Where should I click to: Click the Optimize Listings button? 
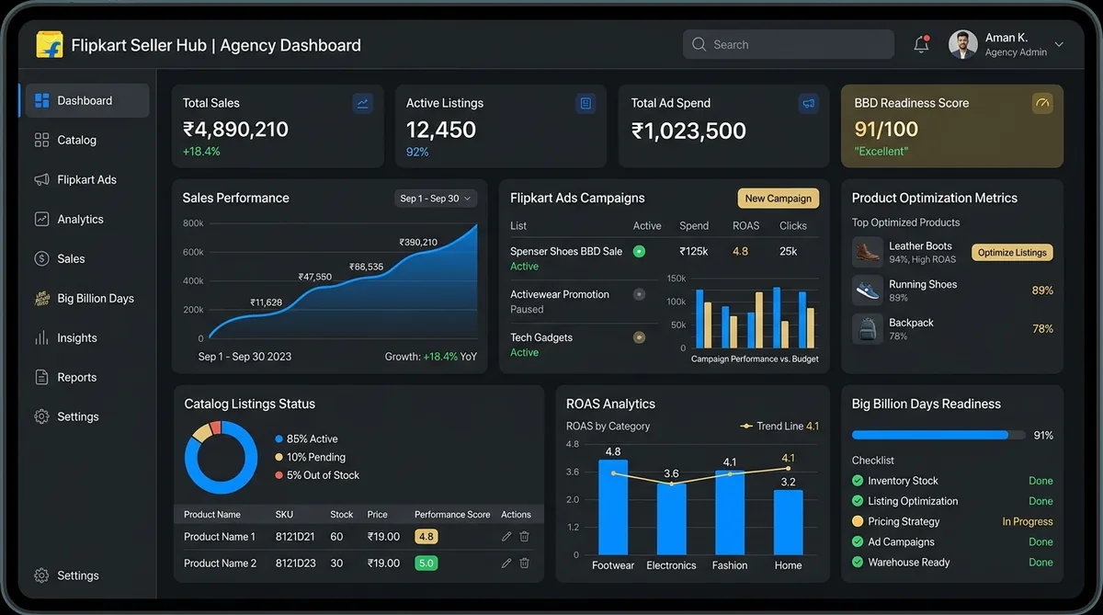[x=1012, y=252]
